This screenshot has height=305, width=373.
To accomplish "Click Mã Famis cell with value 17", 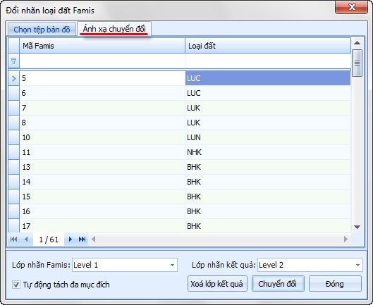I will click(102, 226).
